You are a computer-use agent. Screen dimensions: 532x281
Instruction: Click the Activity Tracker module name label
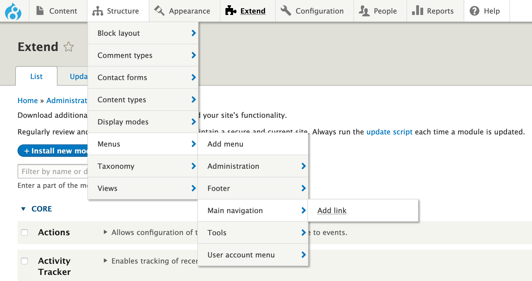tap(54, 266)
